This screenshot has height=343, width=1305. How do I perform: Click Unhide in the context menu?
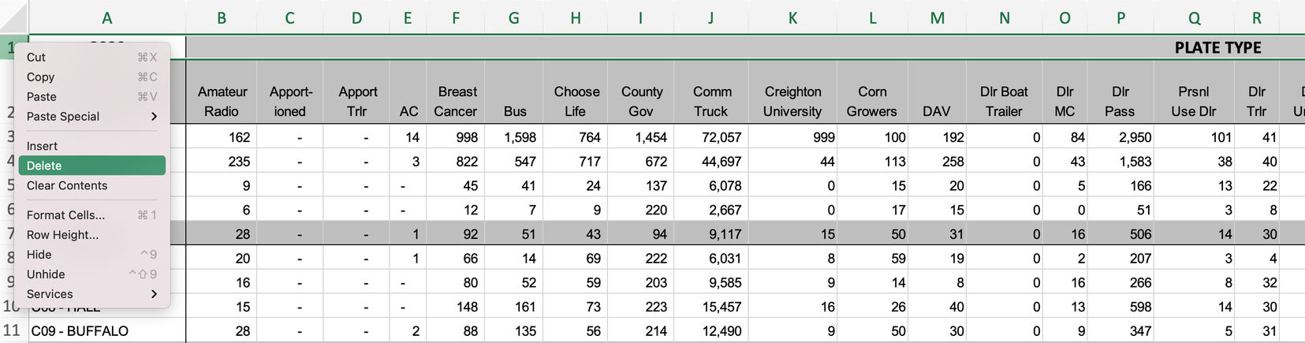coord(91,274)
